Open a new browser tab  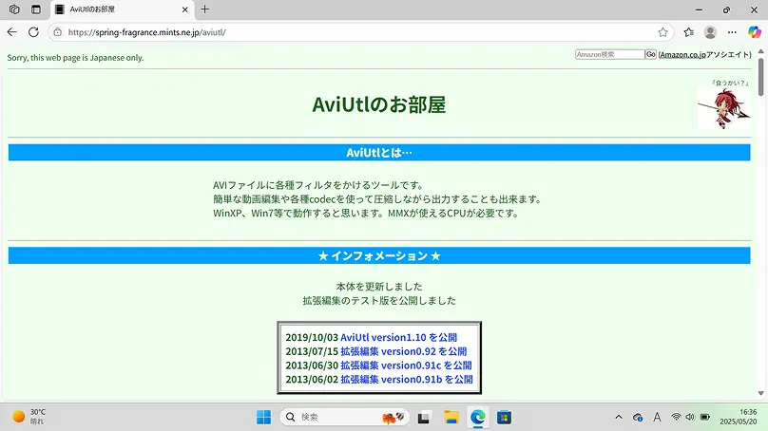[204, 9]
